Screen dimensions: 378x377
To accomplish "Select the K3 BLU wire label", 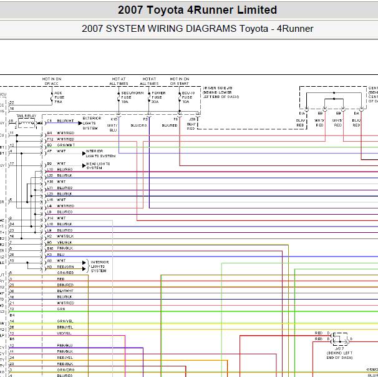I will pos(56,255).
